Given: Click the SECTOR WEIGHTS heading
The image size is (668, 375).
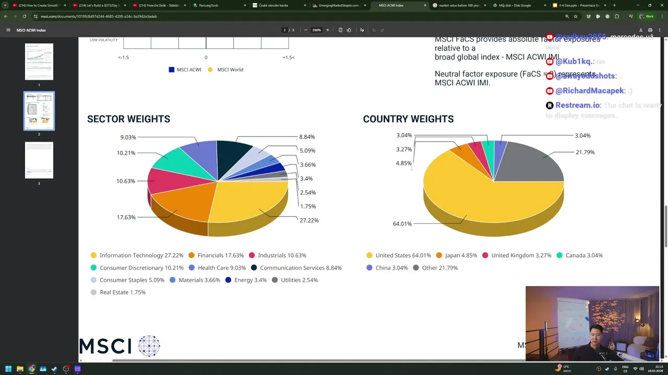Looking at the screenshot, I should 128,119.
